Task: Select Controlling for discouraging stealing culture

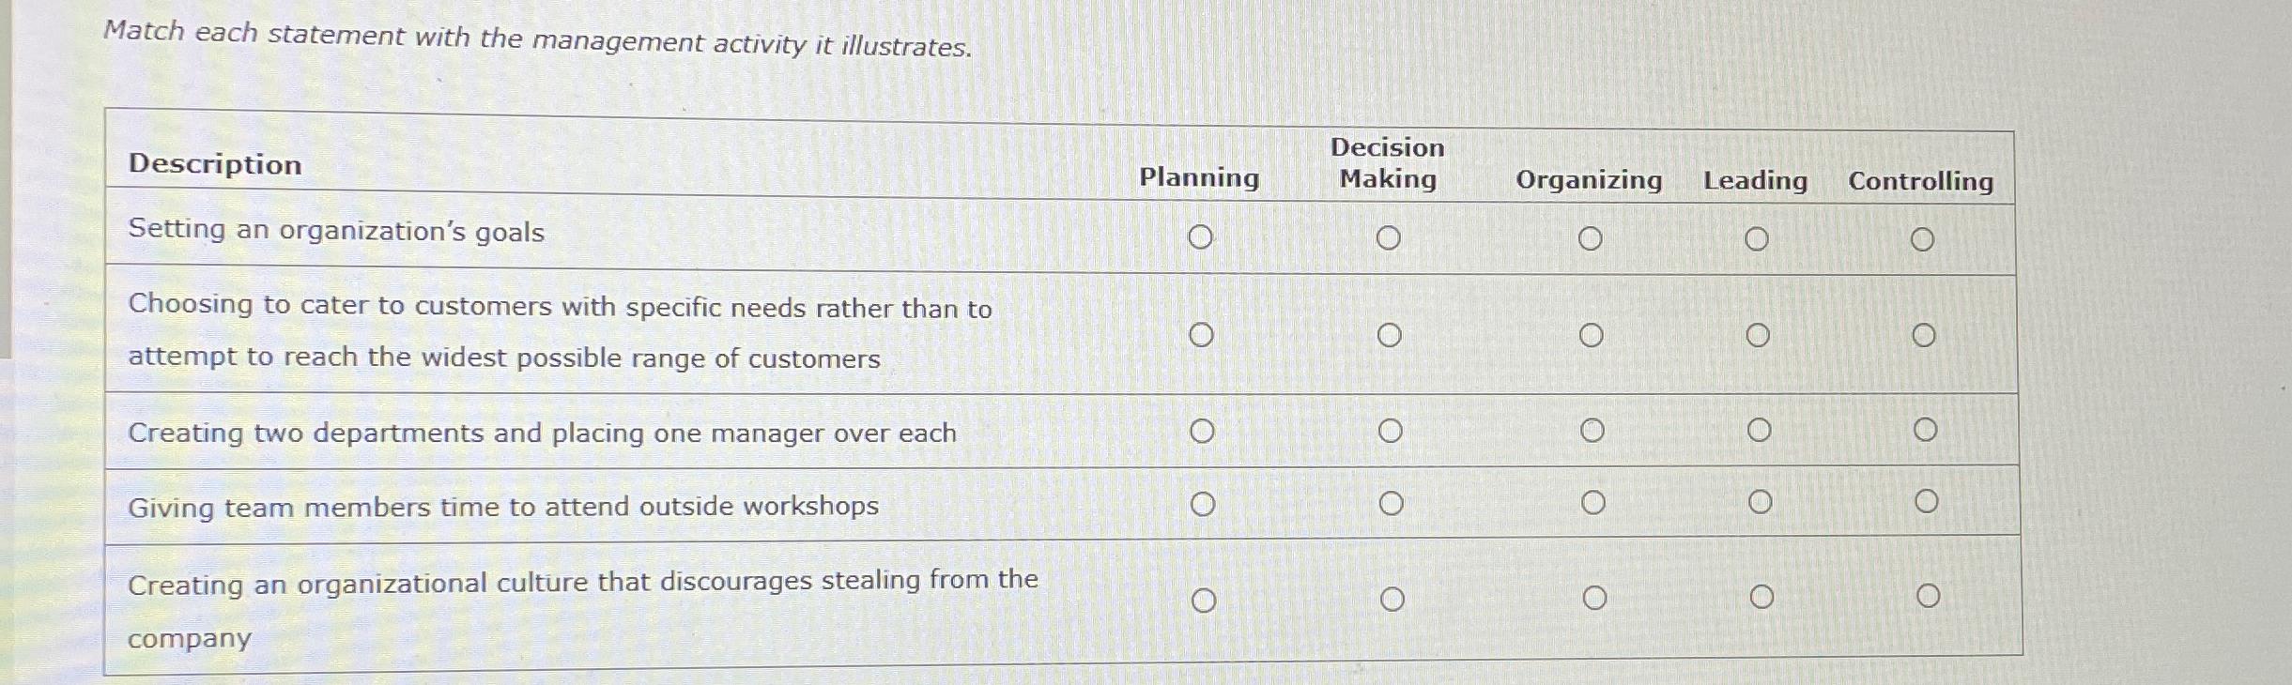Action: (x=1925, y=594)
